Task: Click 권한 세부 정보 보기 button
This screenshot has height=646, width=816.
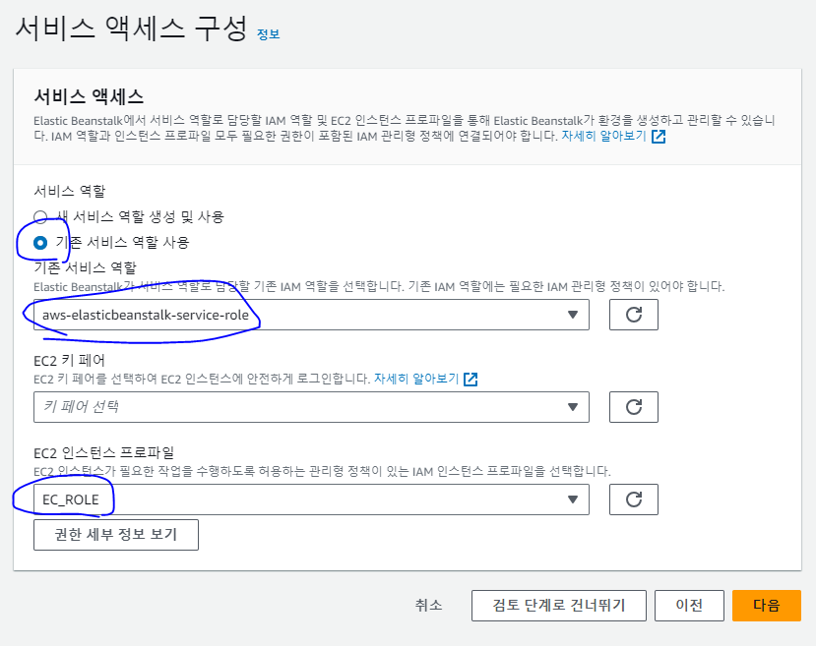Action: [116, 535]
